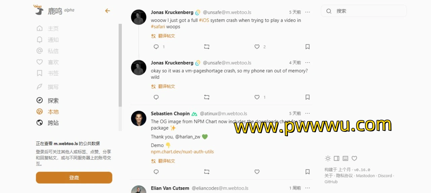Favorite Sebastien Chopin's post with the heart
Screen dimensions: 431x193
pyautogui.click(x=257, y=172)
